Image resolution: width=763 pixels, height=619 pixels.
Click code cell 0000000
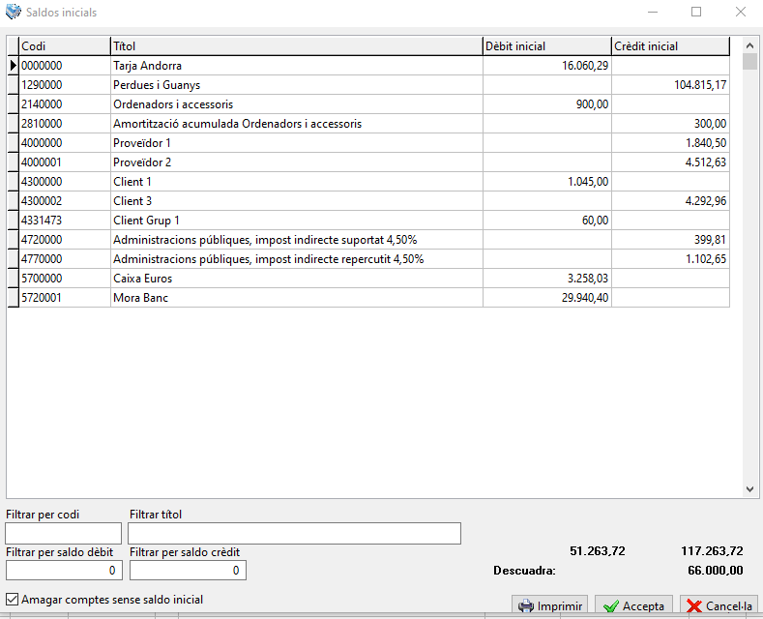point(65,65)
